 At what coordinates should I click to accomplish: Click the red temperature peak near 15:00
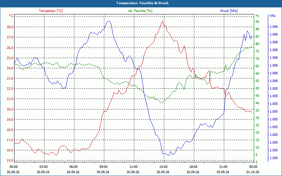tap(162, 21)
